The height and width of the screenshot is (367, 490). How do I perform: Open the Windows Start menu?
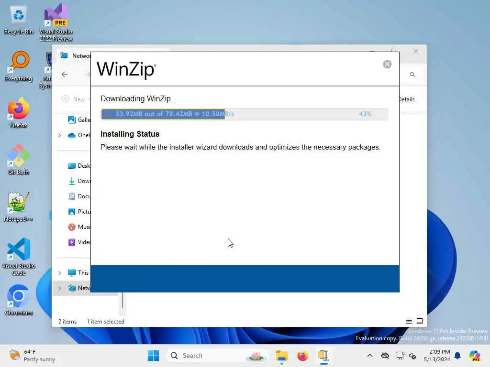153,356
